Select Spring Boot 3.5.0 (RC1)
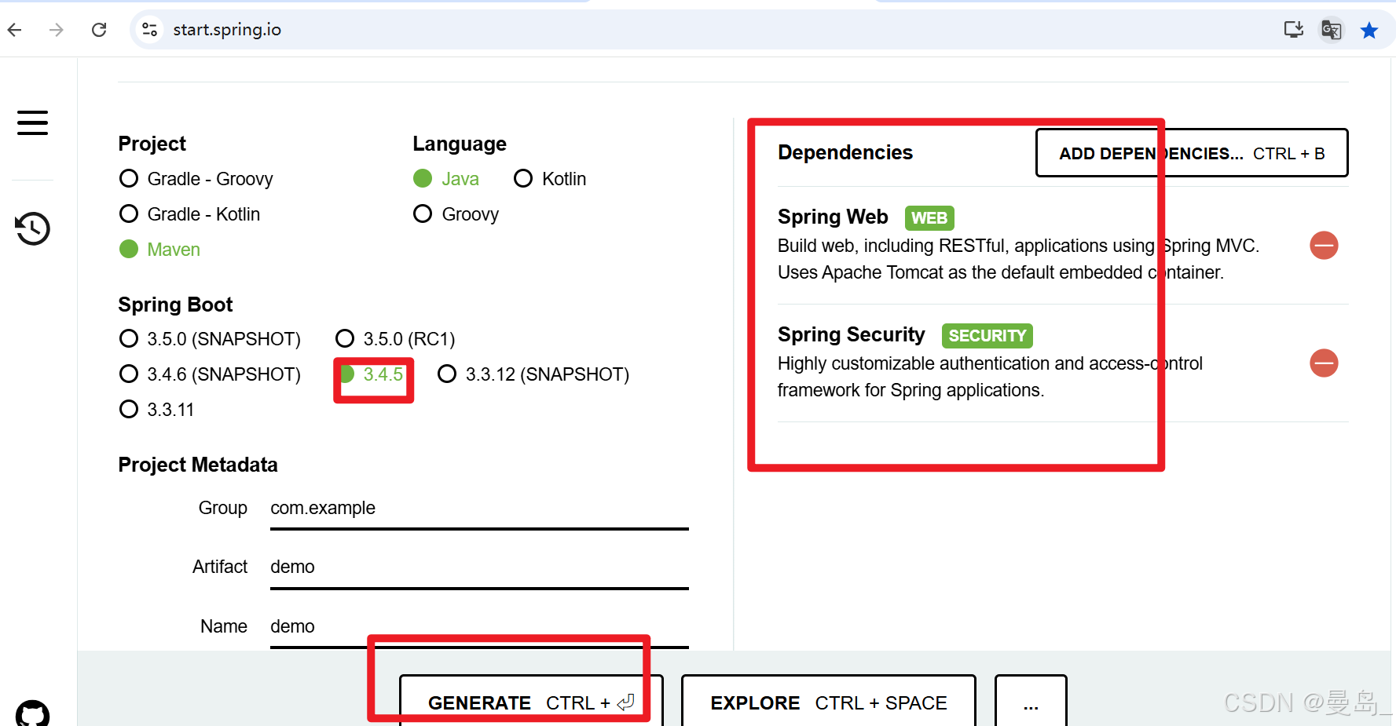 pyautogui.click(x=395, y=339)
